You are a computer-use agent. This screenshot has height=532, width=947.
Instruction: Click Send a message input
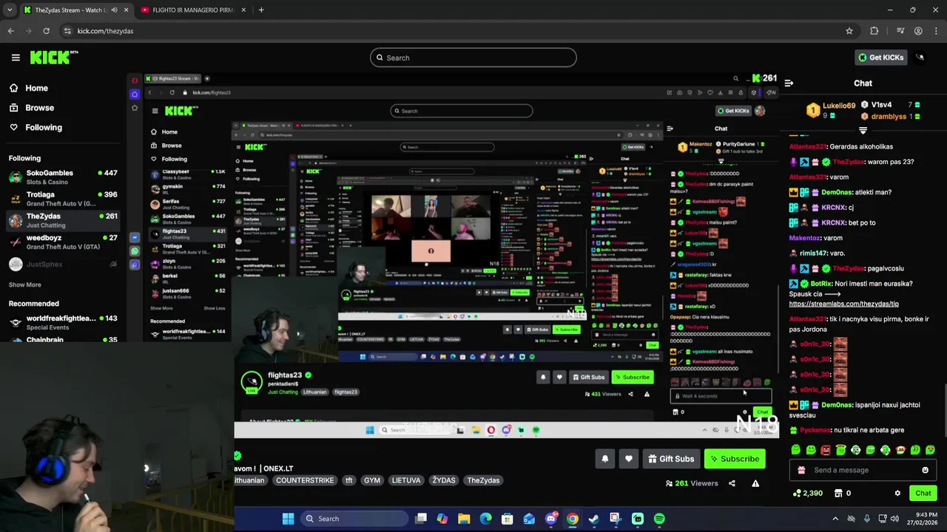863,470
